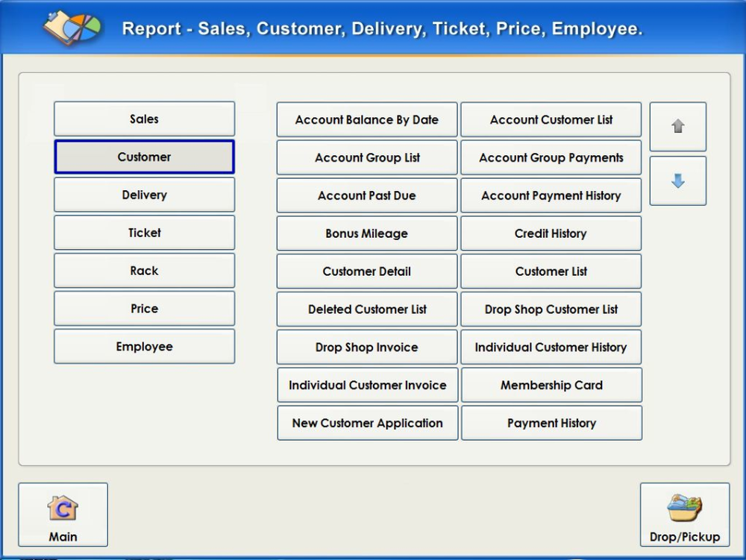Open Account Group List report
This screenshot has width=746, height=560.
367,157
